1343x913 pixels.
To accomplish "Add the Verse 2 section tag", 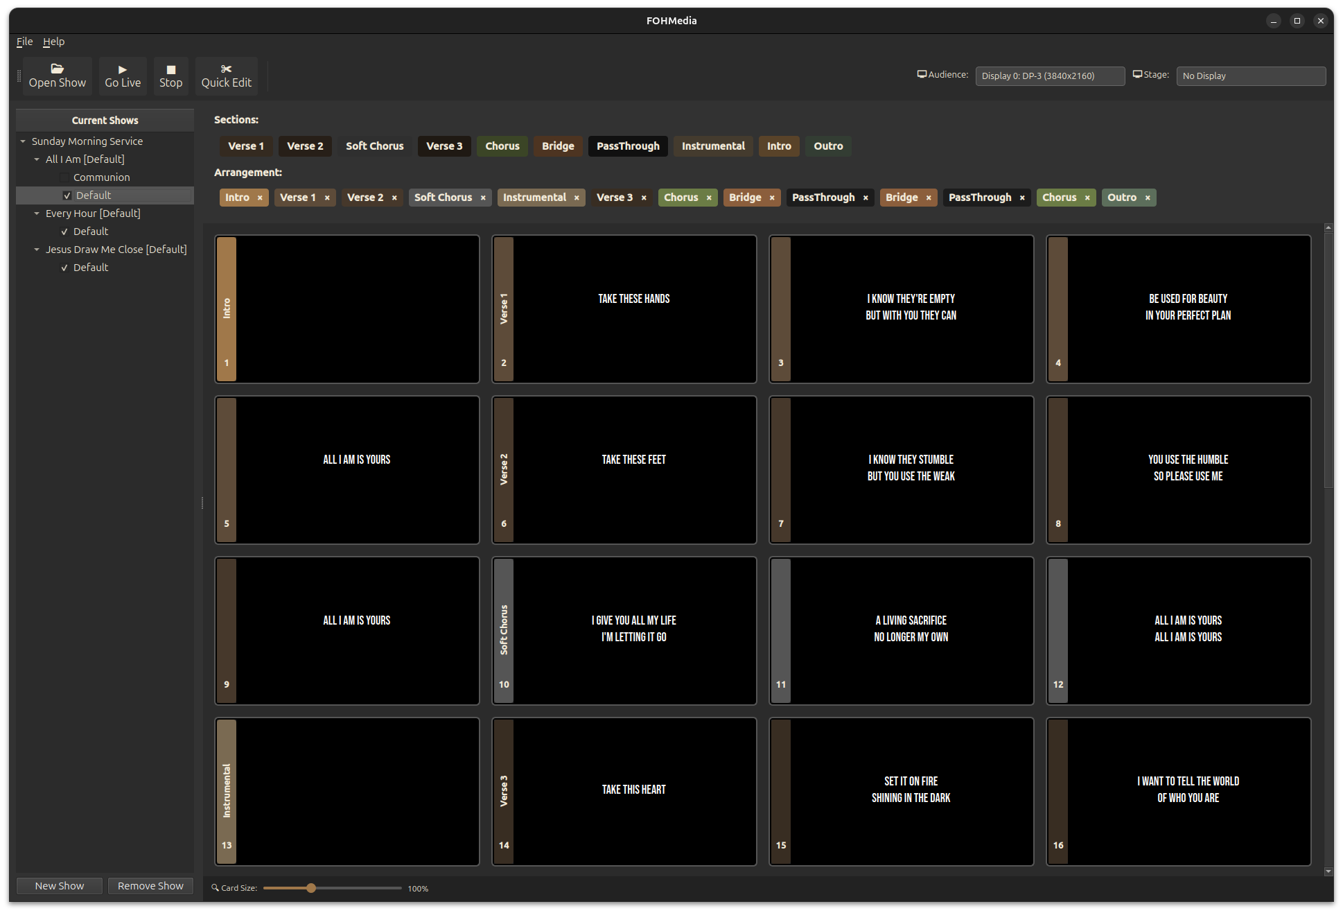I will click(305, 146).
